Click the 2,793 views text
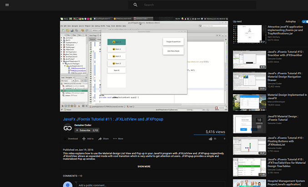The image size is (308, 187). [273, 151]
